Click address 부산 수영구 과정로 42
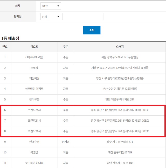This screenshot has height=168, width=166. (120, 89)
